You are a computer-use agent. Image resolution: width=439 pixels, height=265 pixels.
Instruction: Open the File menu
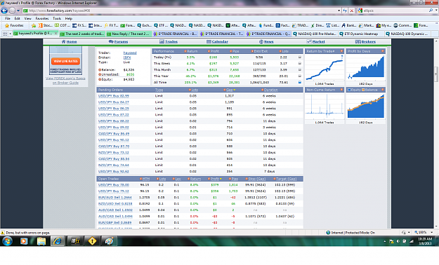click(8, 18)
